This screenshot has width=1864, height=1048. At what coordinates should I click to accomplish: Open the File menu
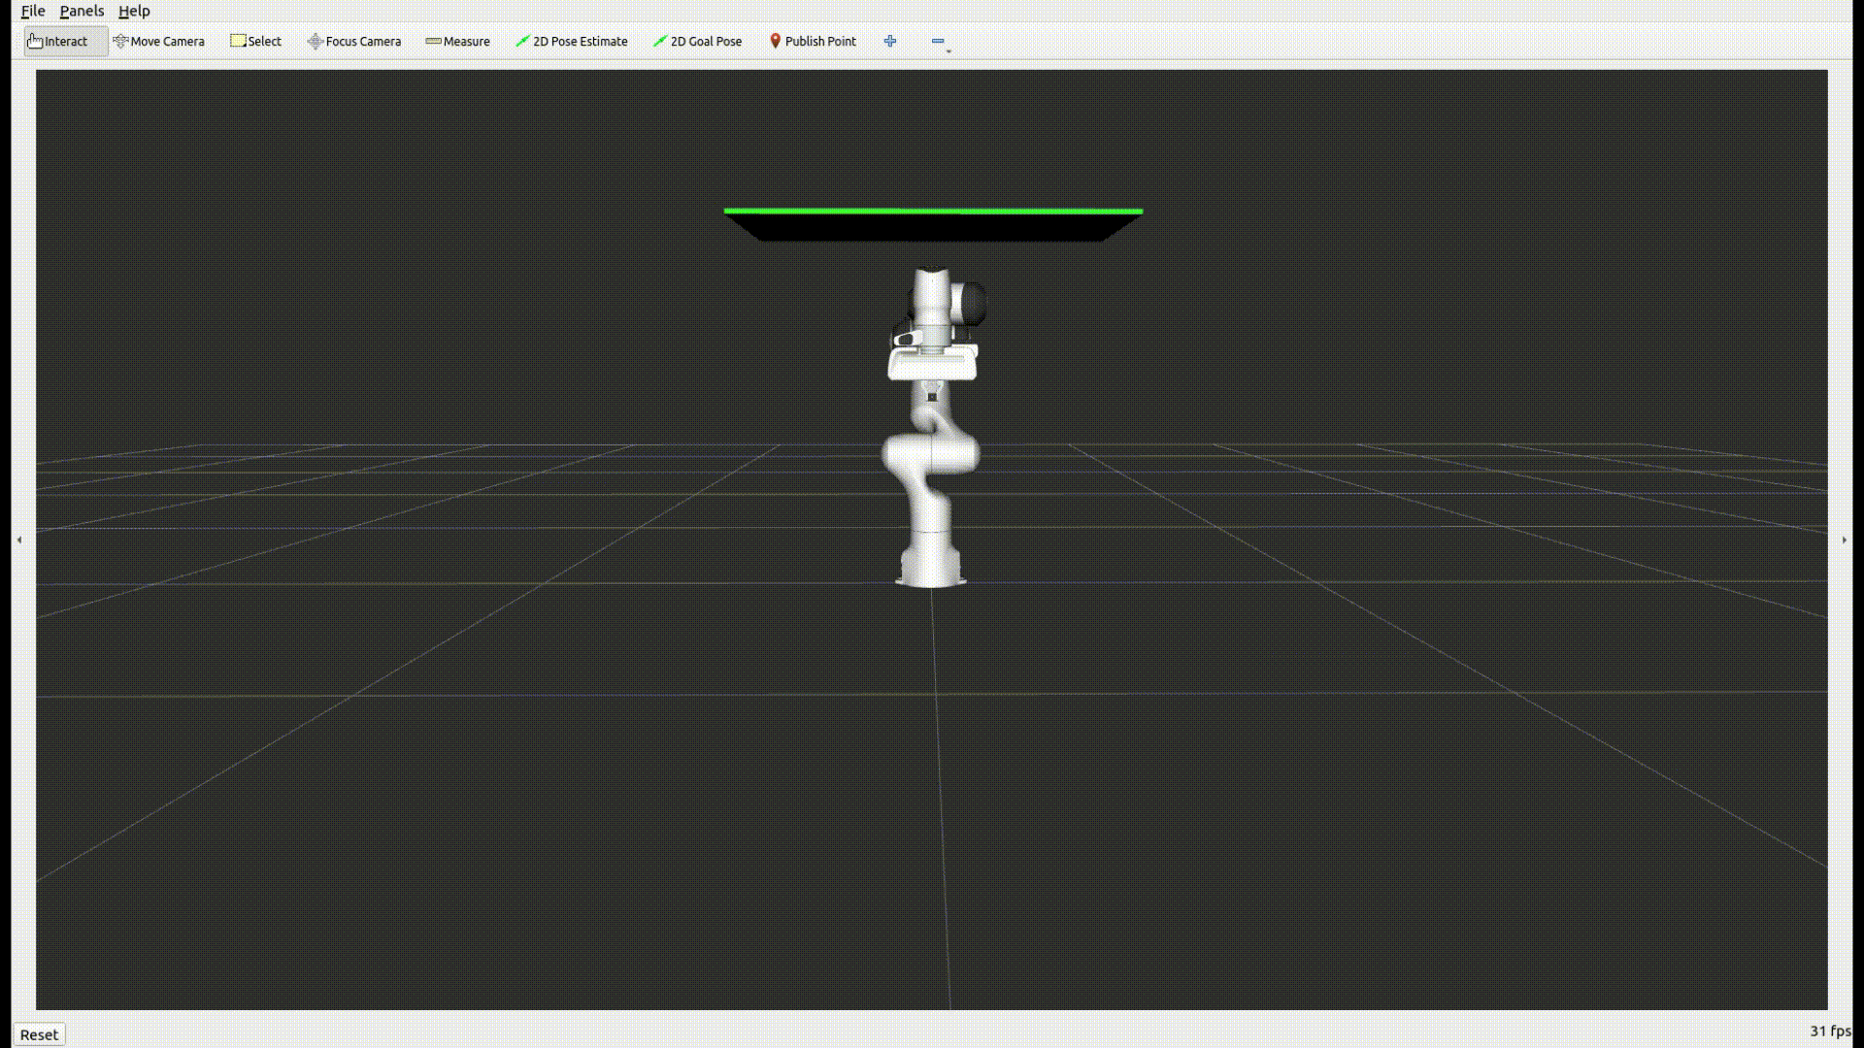[32, 11]
